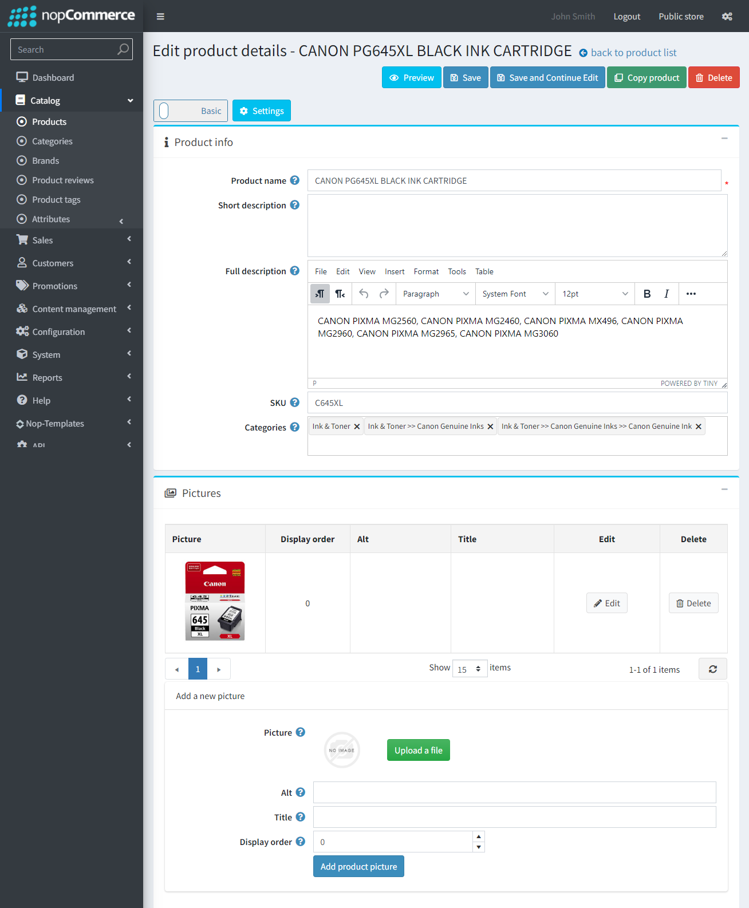Collapse the Product info panel

click(x=724, y=139)
